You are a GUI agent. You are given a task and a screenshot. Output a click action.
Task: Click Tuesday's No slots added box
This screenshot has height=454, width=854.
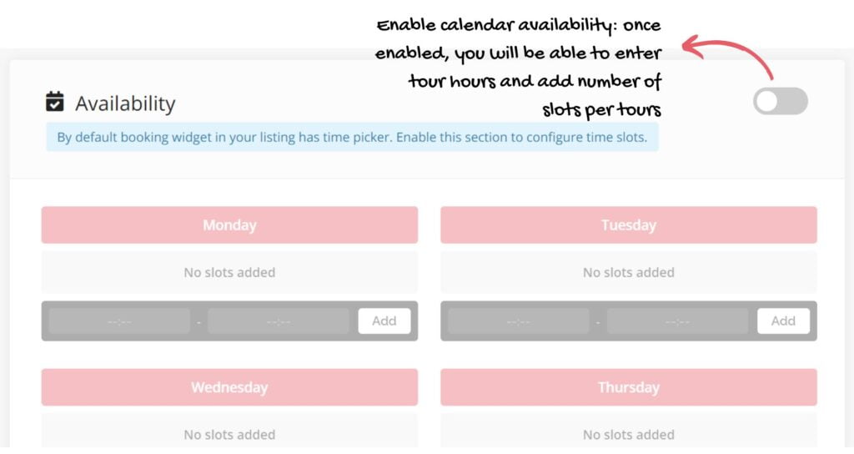click(629, 272)
